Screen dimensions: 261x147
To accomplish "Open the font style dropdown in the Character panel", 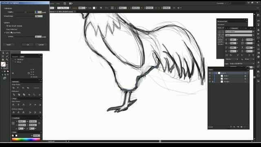I will [x=254, y=35].
